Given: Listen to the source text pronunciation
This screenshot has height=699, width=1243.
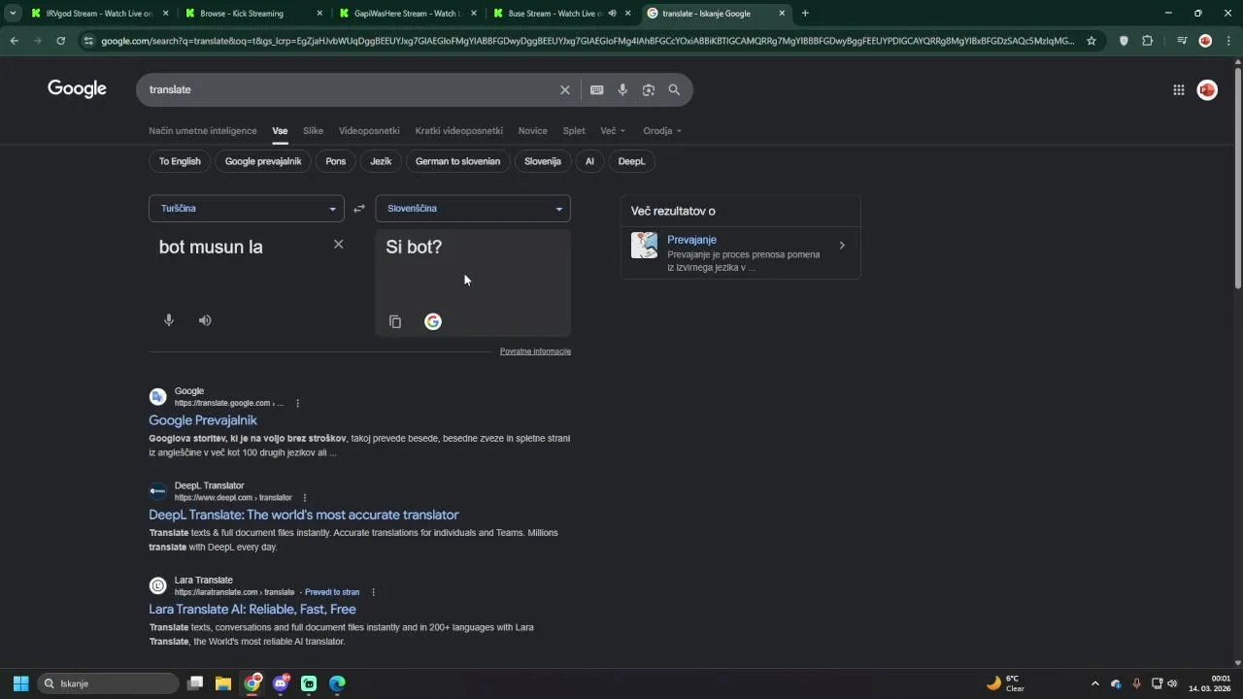Looking at the screenshot, I should pos(205,320).
